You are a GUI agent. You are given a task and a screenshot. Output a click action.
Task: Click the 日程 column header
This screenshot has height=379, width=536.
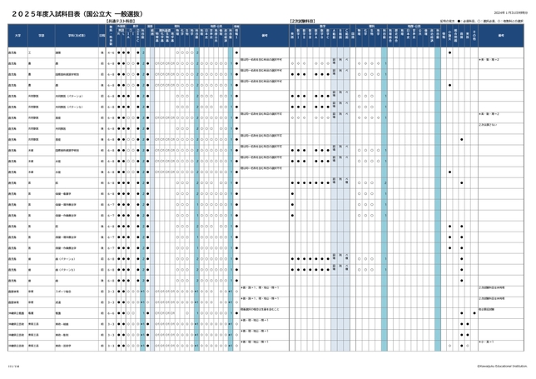pyautogui.click(x=102, y=36)
